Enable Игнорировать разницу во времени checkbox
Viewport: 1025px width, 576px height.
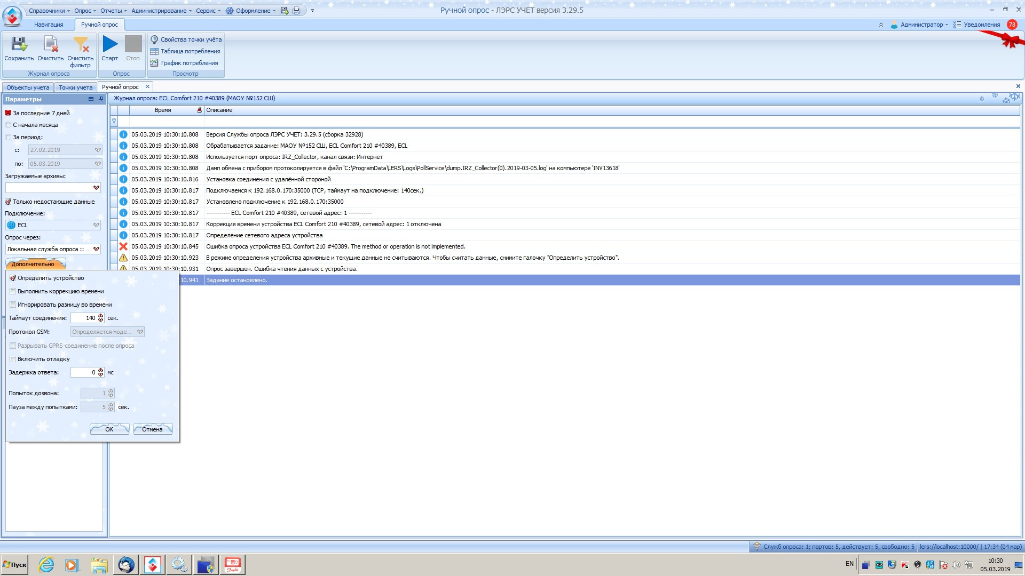(x=13, y=305)
